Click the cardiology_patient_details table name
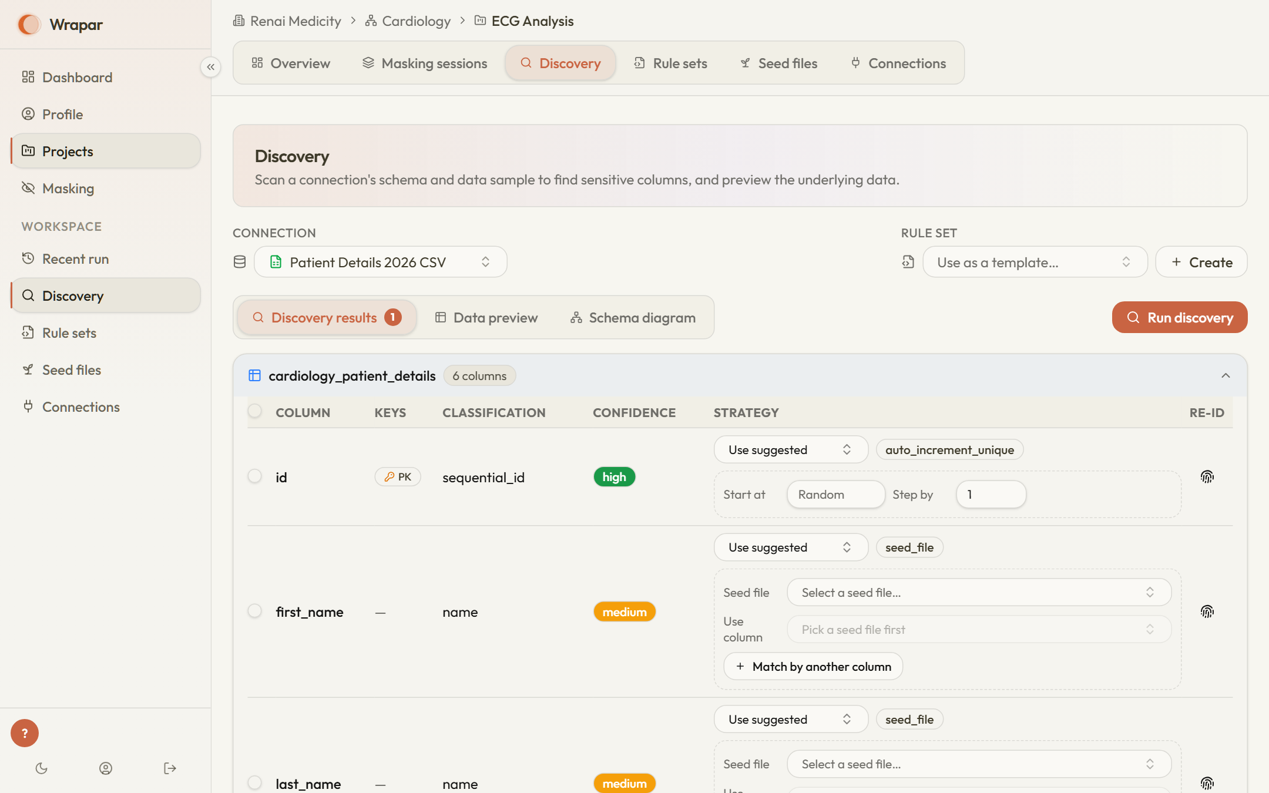 352,375
